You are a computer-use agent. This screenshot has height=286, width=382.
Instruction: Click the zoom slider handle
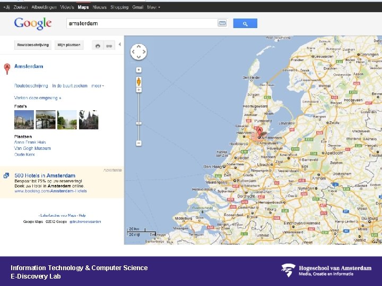pos(138,123)
